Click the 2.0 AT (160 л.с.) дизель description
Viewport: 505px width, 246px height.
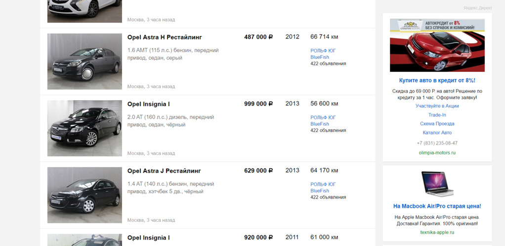tap(170, 121)
